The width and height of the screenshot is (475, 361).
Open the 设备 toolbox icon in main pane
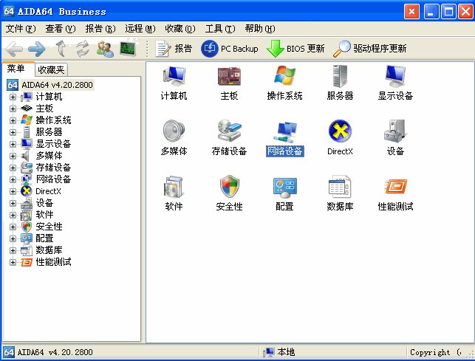(x=395, y=138)
